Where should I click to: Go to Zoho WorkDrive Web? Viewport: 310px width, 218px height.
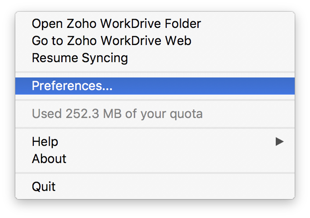(x=111, y=41)
